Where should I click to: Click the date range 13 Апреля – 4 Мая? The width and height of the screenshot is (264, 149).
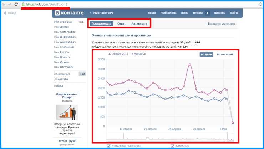[x=127, y=54]
